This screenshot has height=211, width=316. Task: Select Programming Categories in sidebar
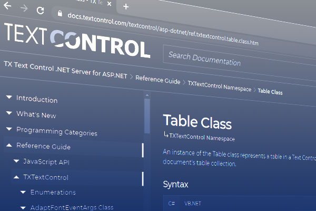[x=57, y=131]
